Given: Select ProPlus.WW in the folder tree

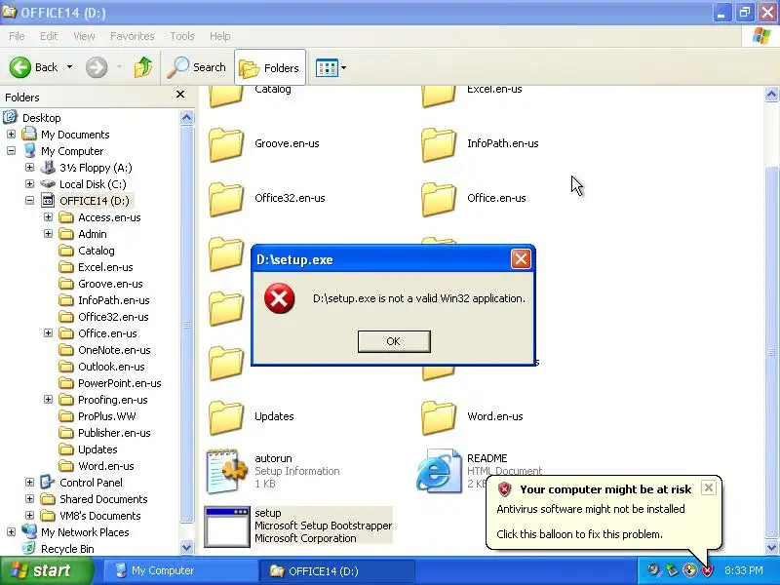Looking at the screenshot, I should click(x=107, y=416).
